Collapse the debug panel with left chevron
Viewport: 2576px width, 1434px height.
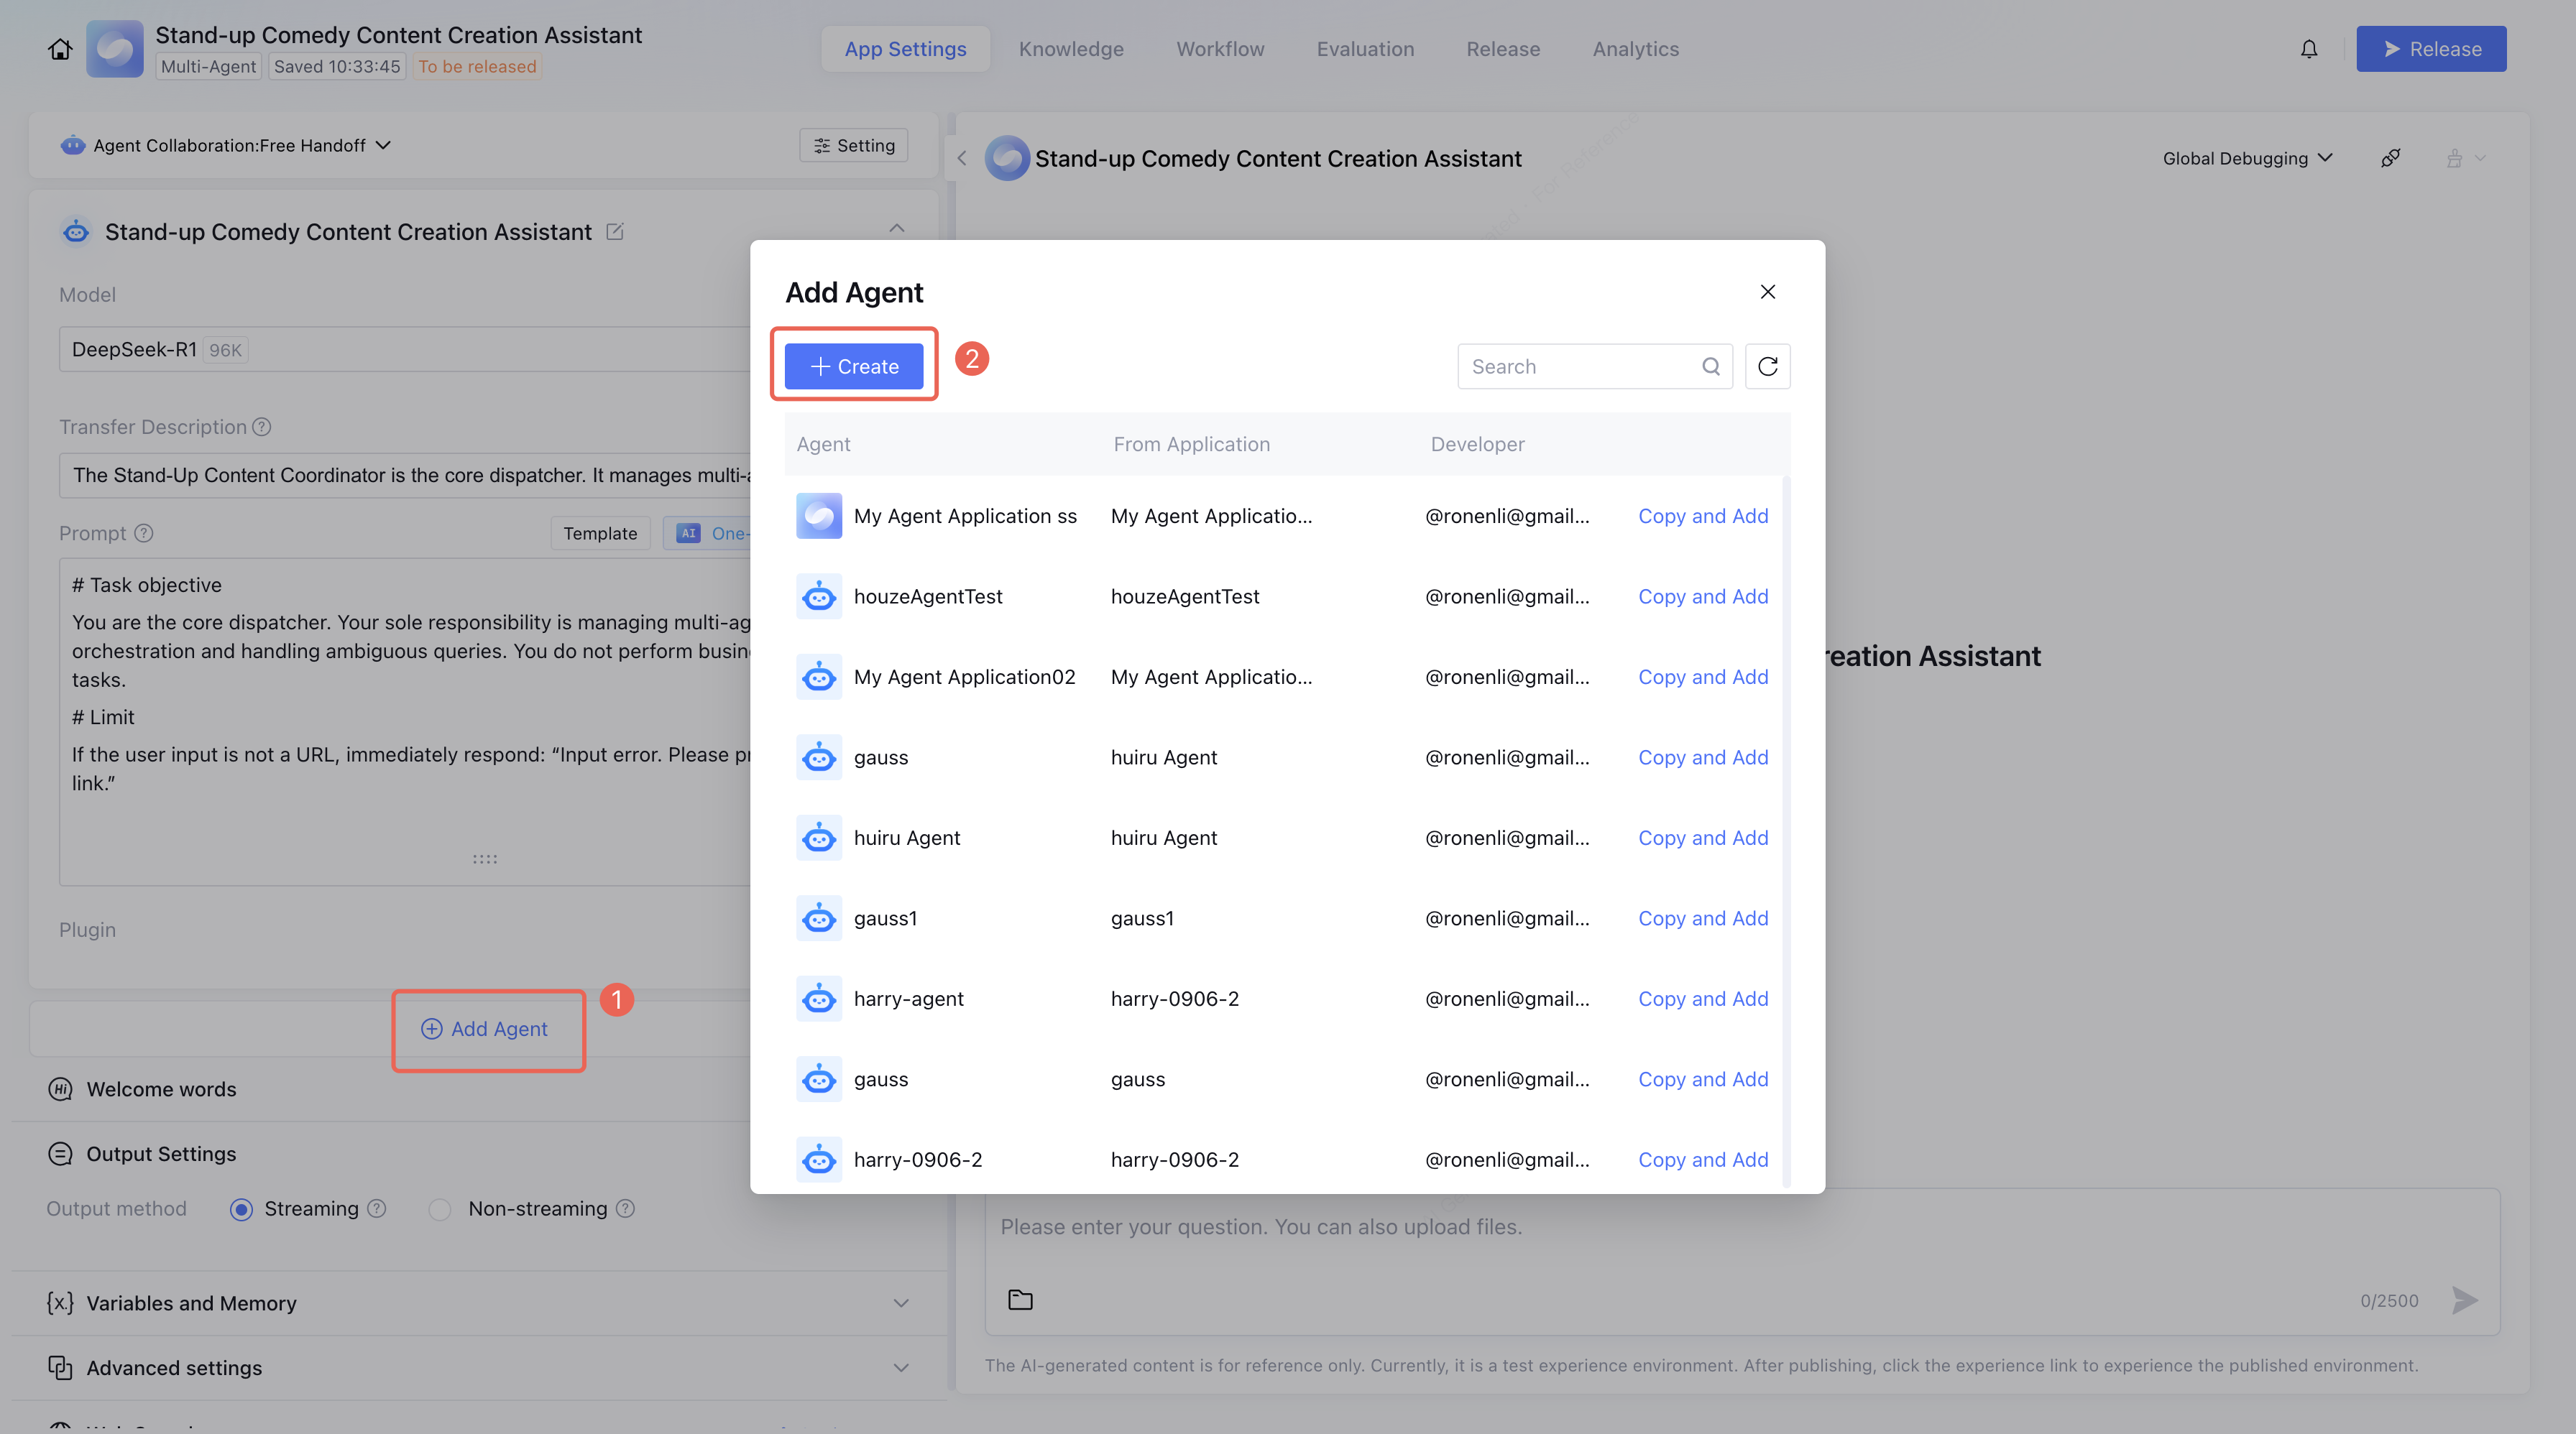962,158
